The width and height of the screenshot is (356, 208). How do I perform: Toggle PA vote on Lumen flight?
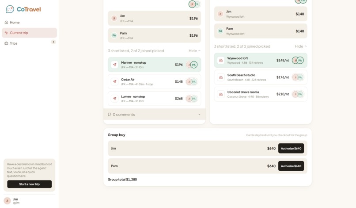click(x=194, y=99)
